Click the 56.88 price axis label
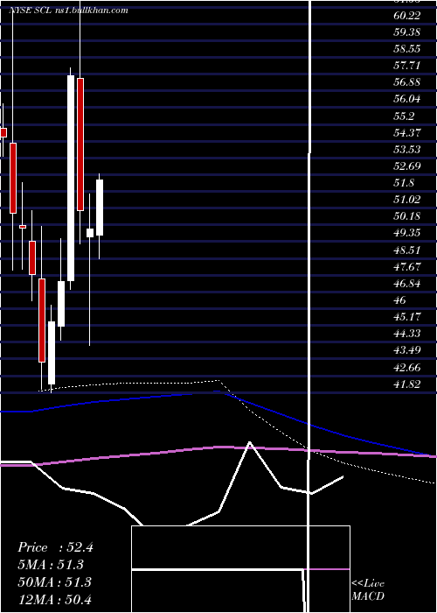This screenshot has width=437, height=613. coord(406,82)
